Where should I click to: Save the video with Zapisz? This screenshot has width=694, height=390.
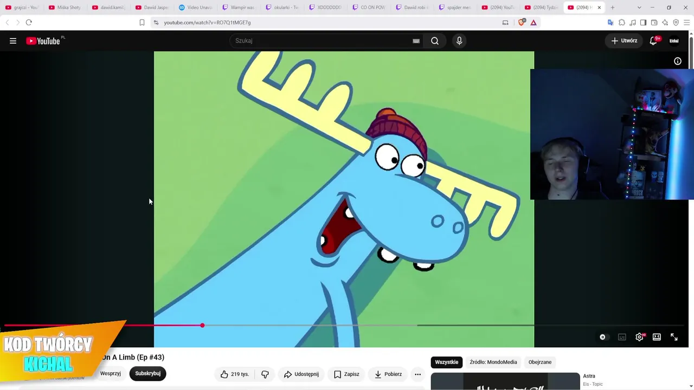pyautogui.click(x=346, y=374)
